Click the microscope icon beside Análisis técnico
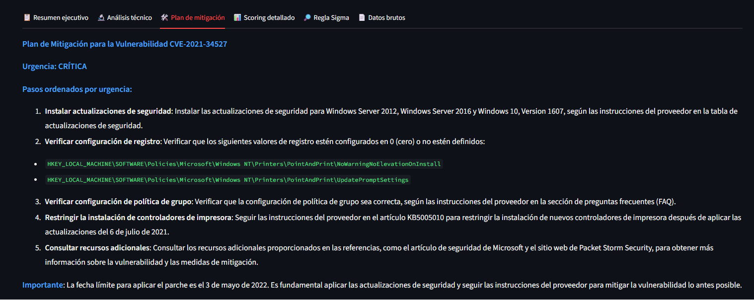The width and height of the screenshot is (754, 300). coord(101,17)
